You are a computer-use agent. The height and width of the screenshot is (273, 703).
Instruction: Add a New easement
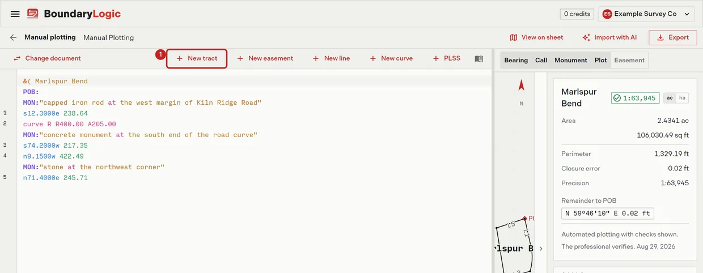click(x=265, y=58)
